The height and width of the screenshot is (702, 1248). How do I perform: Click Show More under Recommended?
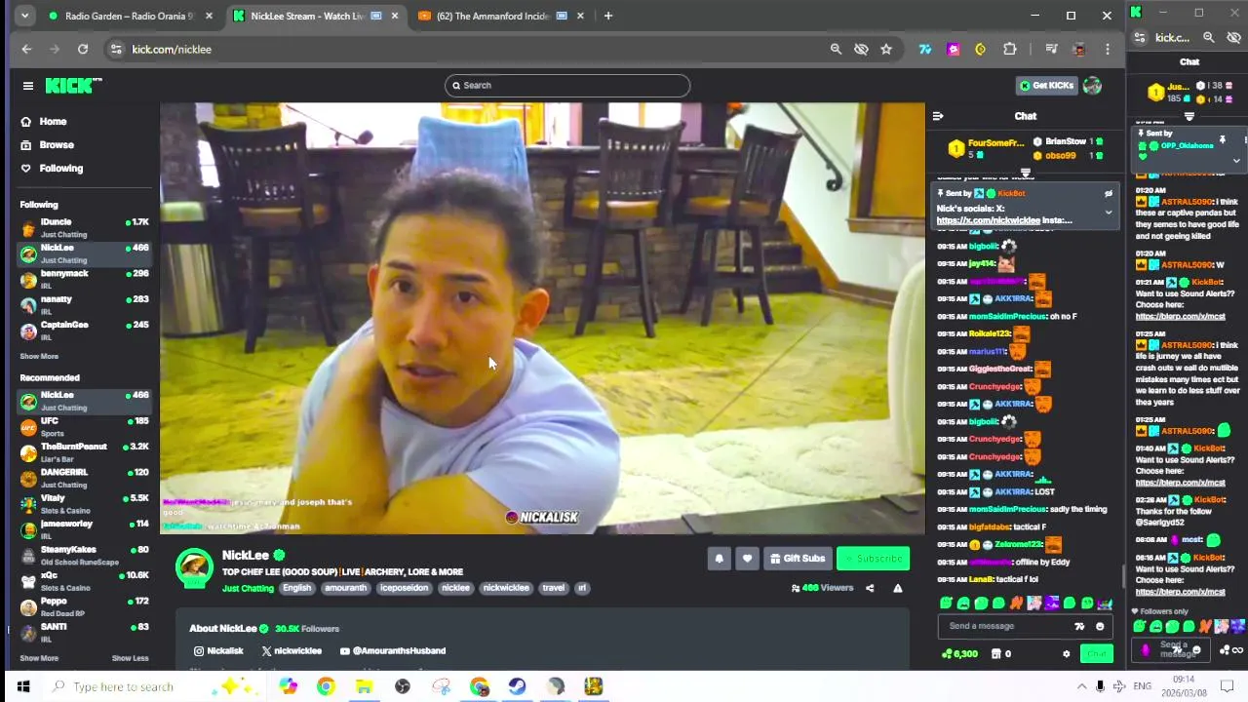click(39, 658)
